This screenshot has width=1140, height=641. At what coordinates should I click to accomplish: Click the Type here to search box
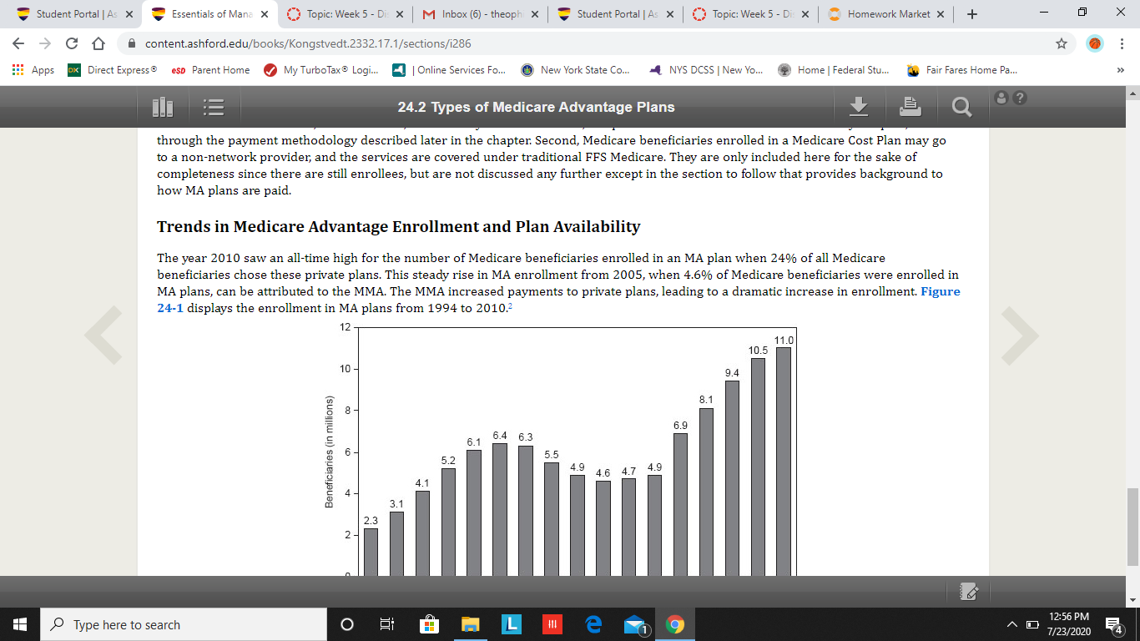pyautogui.click(x=183, y=624)
